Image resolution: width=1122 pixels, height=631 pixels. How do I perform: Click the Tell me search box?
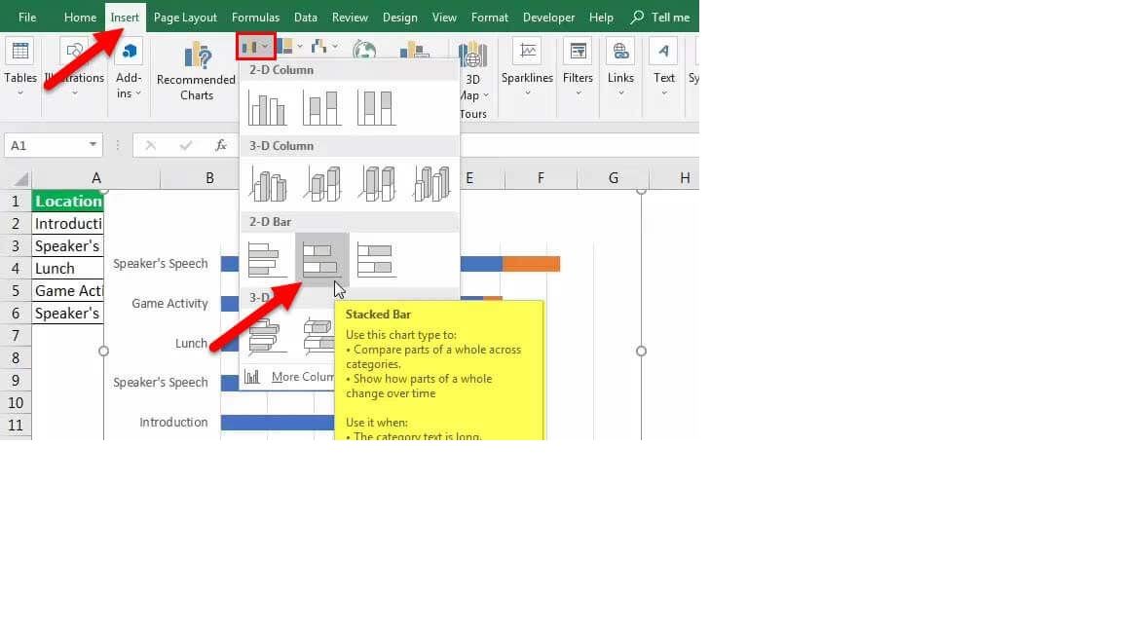pos(660,18)
